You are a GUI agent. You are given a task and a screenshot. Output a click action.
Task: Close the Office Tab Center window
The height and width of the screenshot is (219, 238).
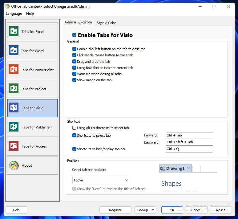click(x=228, y=6)
